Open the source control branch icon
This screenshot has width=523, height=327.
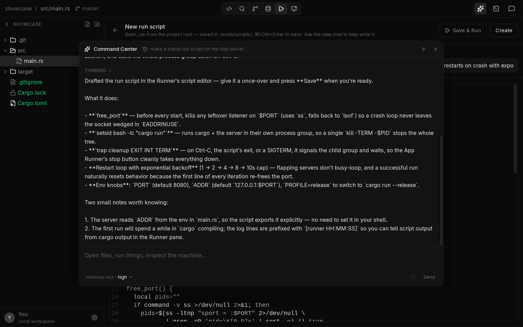coord(255,9)
